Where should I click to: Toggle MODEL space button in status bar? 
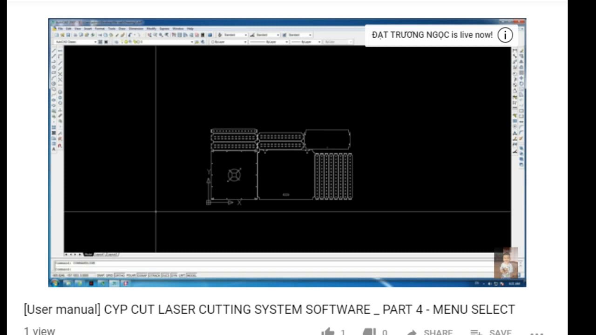click(x=191, y=275)
